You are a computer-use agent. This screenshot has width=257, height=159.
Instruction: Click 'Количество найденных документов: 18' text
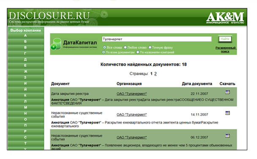pos(144,65)
